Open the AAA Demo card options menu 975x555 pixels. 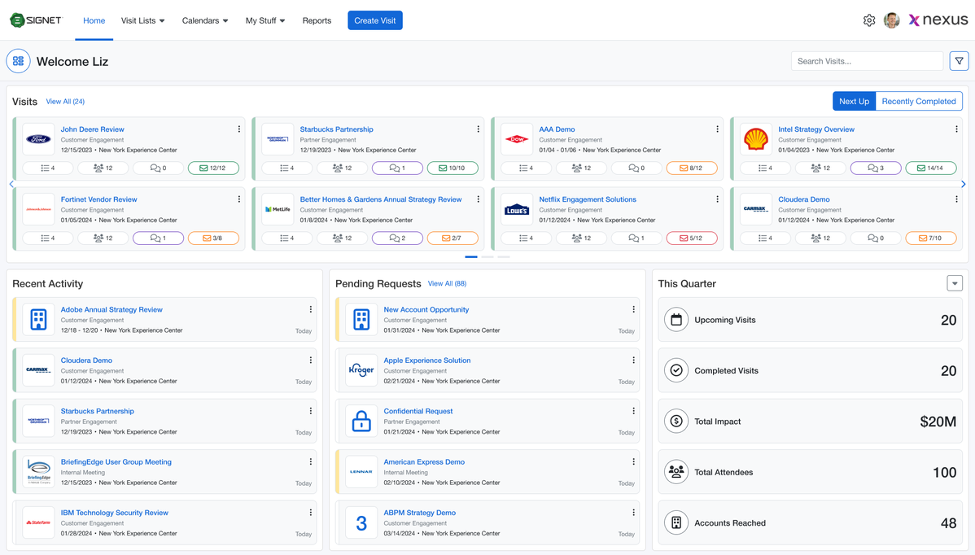coord(717,129)
